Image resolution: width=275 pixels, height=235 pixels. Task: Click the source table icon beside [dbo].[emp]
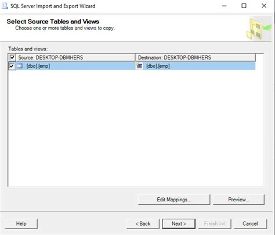(20, 66)
